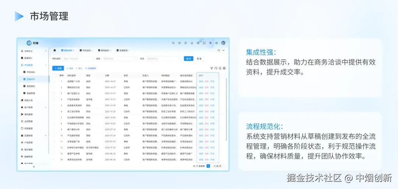
Task: Click the user avatar in header
Action: (223, 43)
